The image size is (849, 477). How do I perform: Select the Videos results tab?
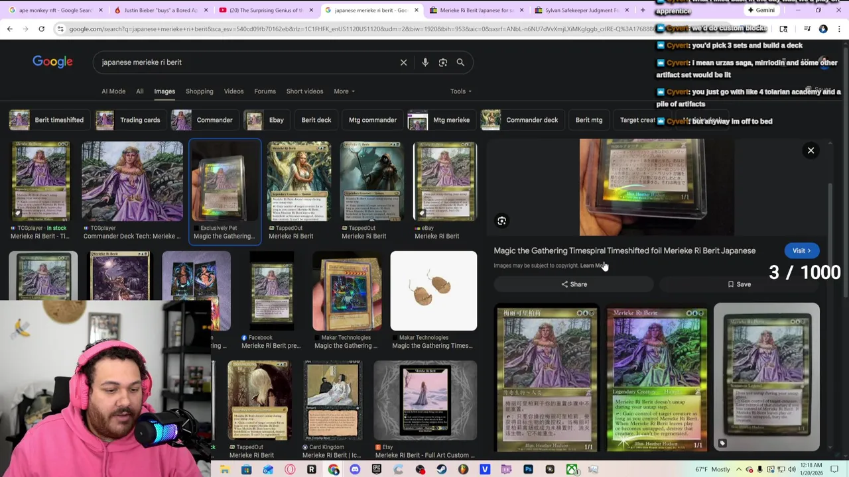coord(233,91)
